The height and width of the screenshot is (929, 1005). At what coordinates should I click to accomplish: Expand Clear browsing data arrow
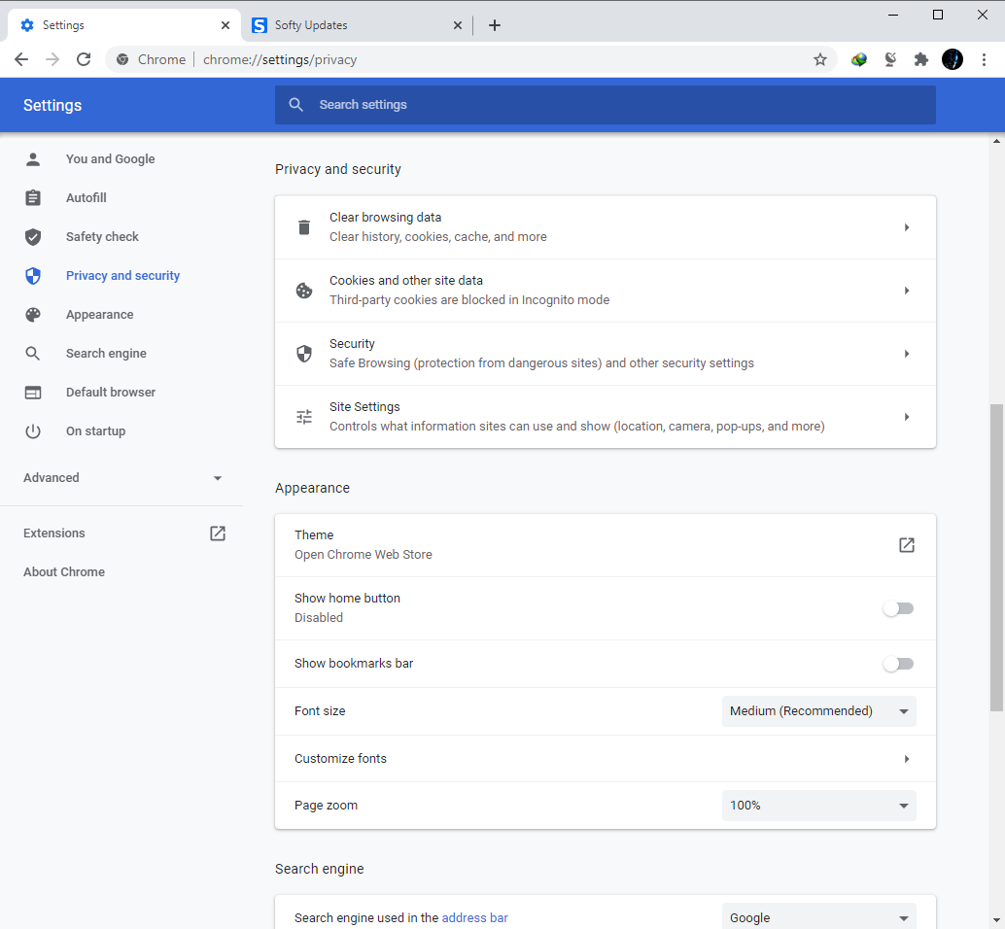pyautogui.click(x=906, y=226)
